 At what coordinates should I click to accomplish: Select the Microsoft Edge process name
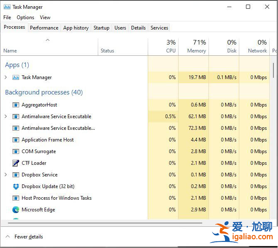(x=38, y=210)
